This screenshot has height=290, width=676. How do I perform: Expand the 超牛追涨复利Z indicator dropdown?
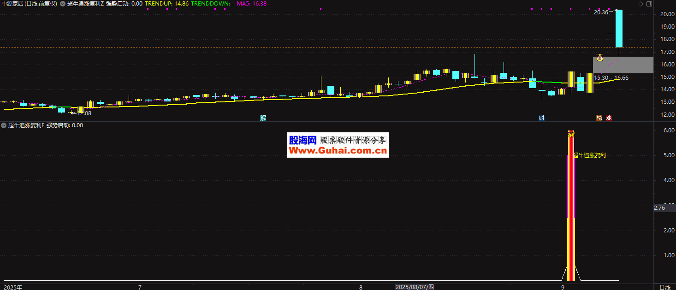63,4
